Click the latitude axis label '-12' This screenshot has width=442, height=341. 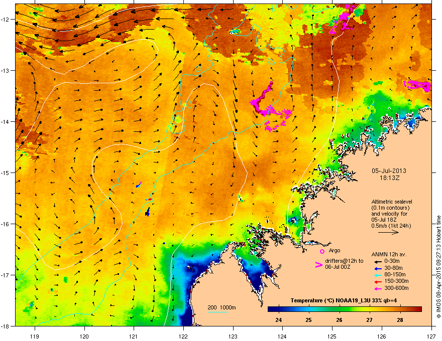[5, 20]
